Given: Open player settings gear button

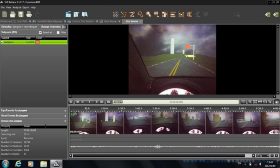Looking at the screenshot, I should click(71, 102).
